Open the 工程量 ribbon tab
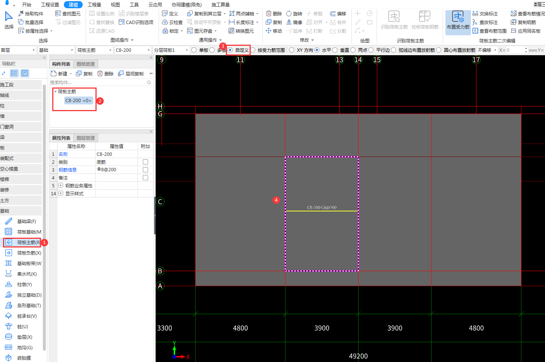This screenshot has height=362, width=545. (94, 5)
